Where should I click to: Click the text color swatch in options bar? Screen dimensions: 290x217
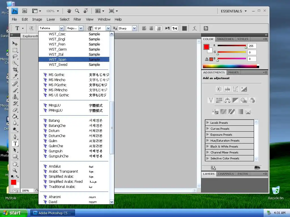pyautogui.click(x=184, y=28)
